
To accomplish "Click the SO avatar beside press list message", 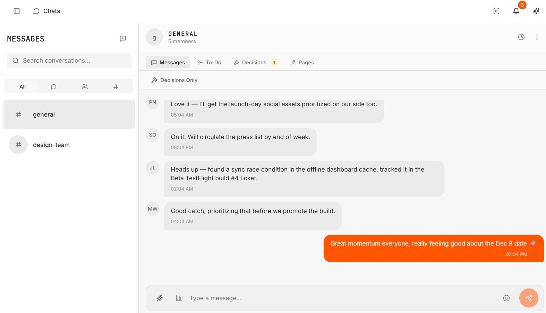I will [153, 135].
